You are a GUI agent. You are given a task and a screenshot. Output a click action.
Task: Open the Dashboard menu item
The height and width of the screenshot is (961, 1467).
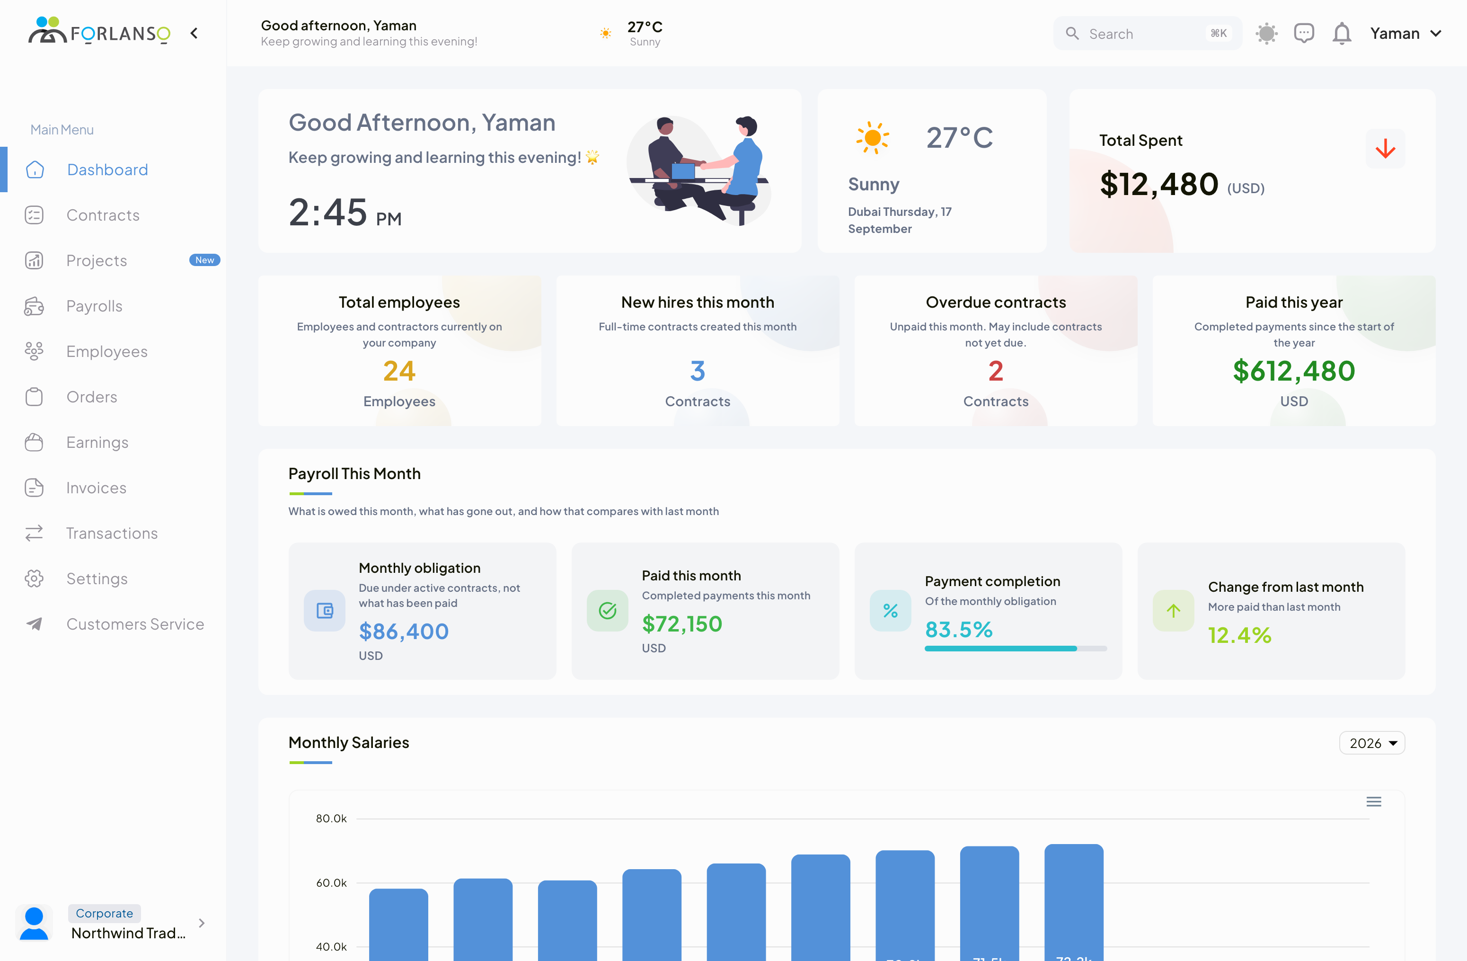point(114,169)
